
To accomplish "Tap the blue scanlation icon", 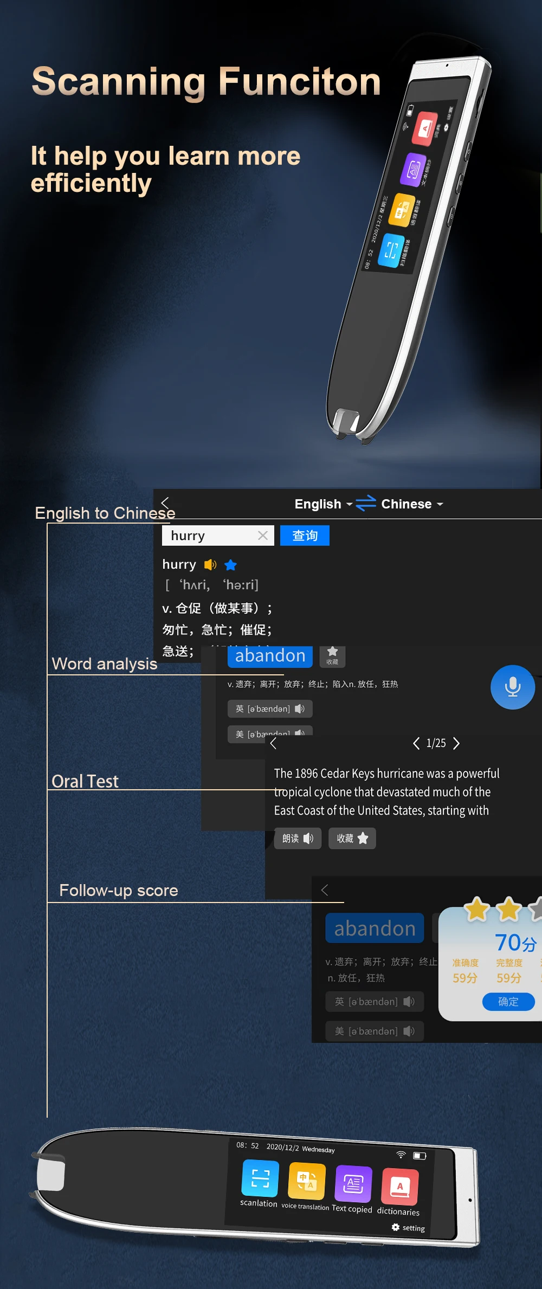I will coord(260,1178).
